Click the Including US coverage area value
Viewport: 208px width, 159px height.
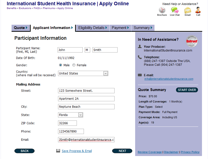point(170,117)
